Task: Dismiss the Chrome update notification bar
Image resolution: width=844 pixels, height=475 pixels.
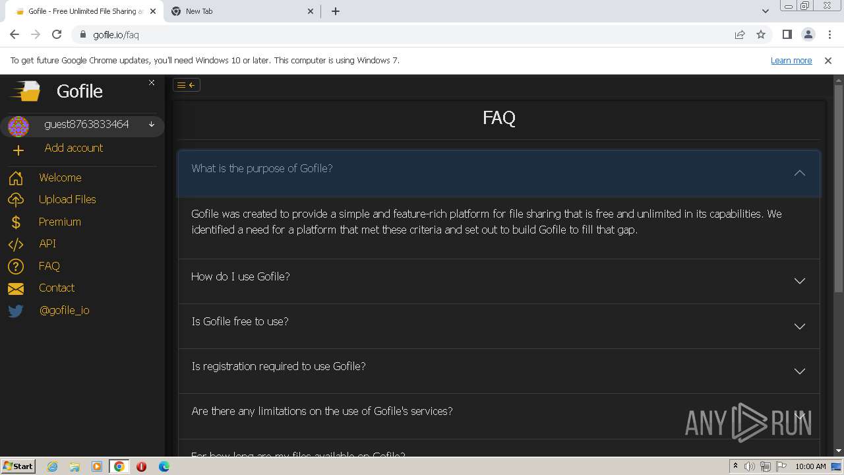Action: pos(828,60)
